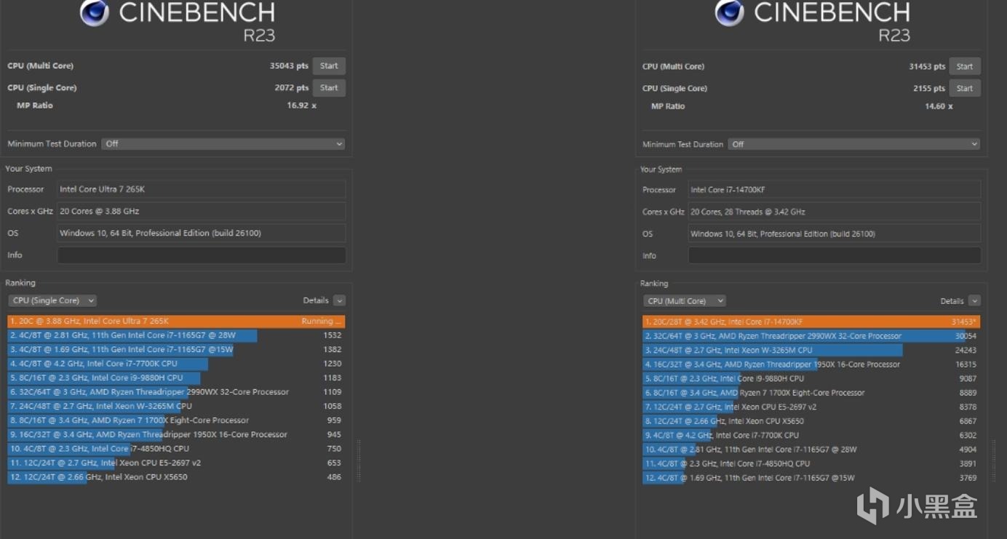The height and width of the screenshot is (539, 1007).
Task: Start Single Core test in Ultra 7 265K window
Action: tap(329, 87)
